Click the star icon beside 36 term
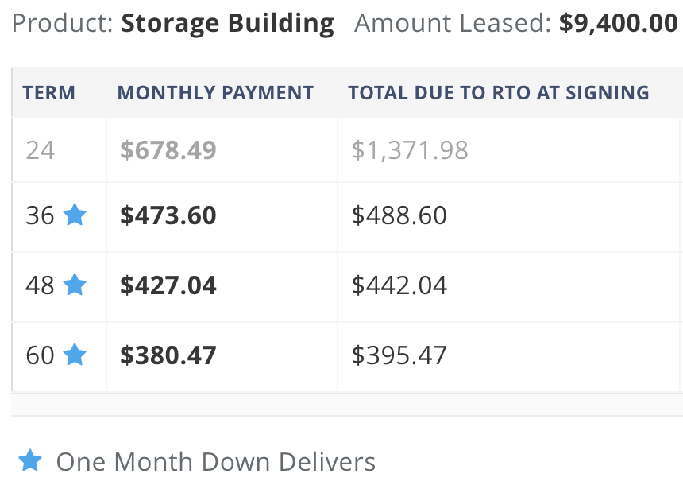683x485 pixels. coord(75,215)
